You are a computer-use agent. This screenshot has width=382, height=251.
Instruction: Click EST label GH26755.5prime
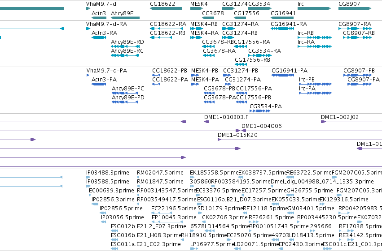coord(309,191)
